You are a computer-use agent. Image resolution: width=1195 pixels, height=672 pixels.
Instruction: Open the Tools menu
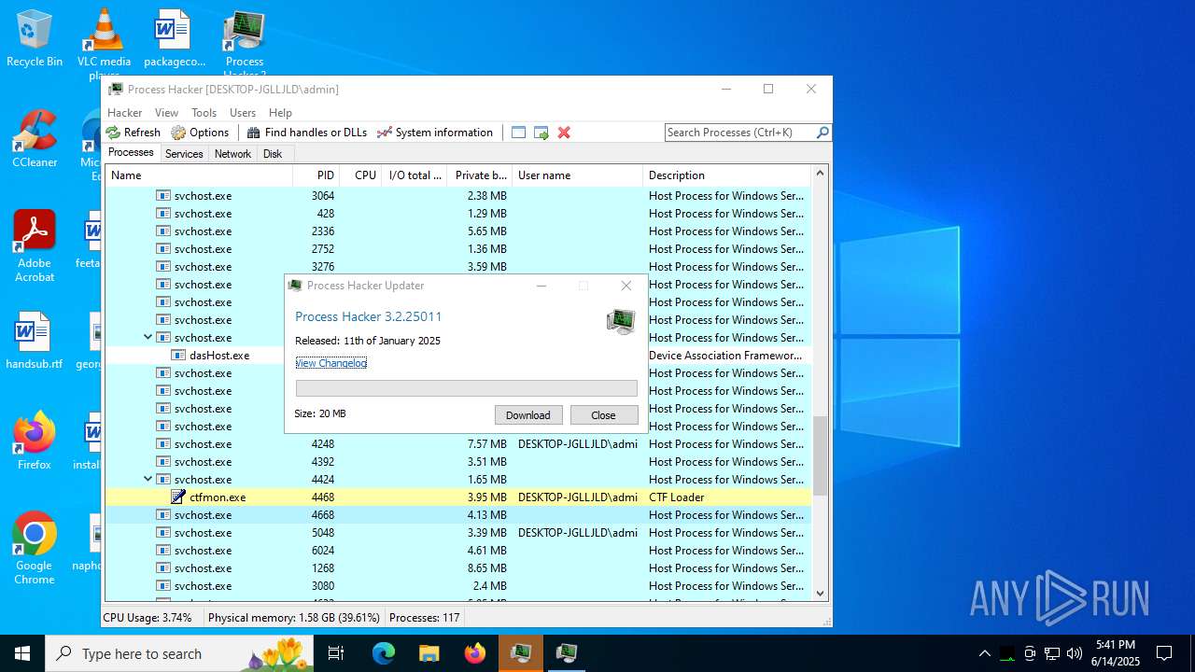pos(204,113)
